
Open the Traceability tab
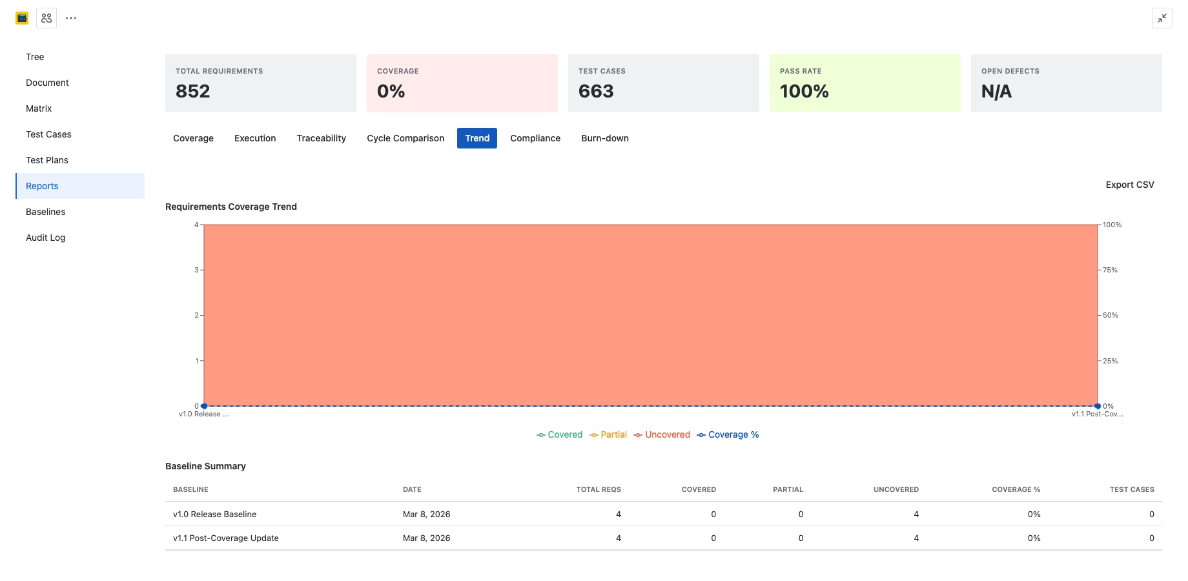[321, 138]
